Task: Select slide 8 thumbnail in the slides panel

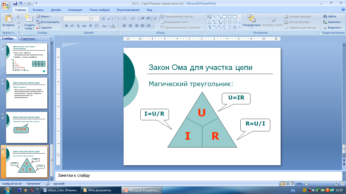Action: 27,92
